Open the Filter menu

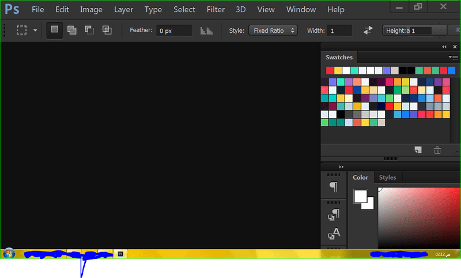click(216, 9)
